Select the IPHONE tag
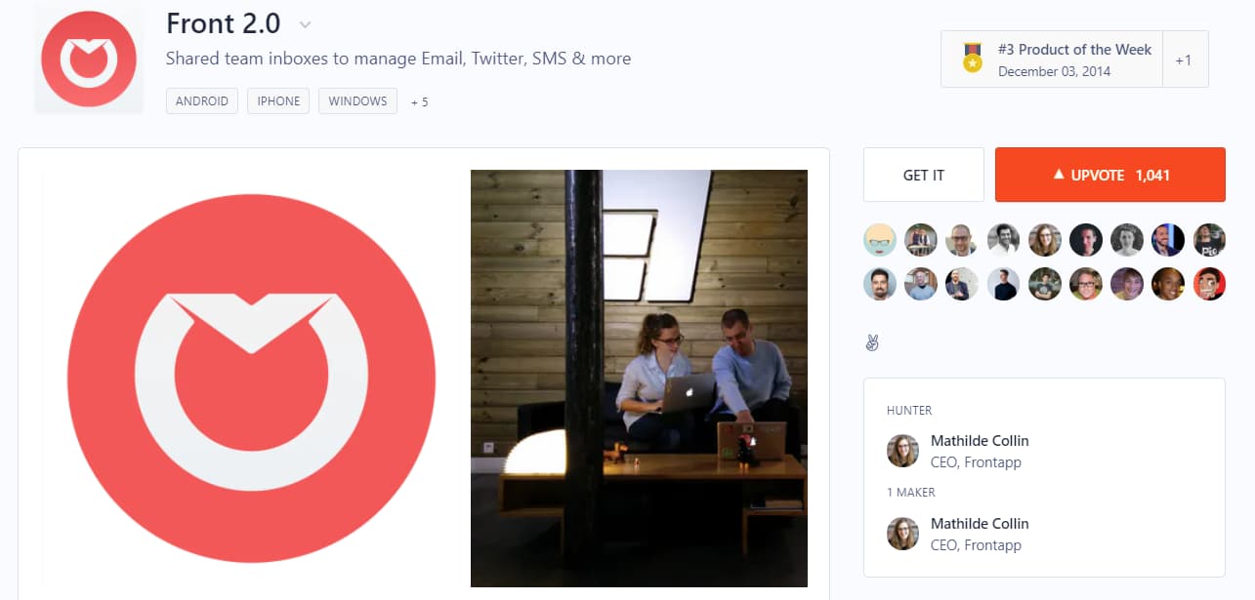Screen dimensions: 1255x600 (x=278, y=101)
